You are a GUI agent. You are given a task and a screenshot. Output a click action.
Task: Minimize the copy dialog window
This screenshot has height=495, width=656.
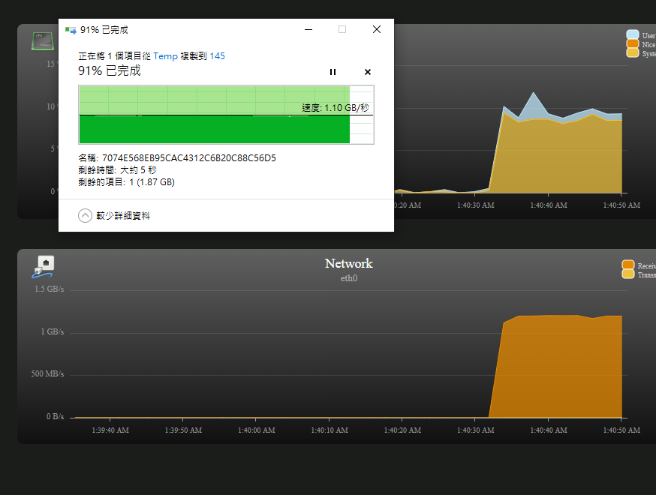(x=308, y=29)
